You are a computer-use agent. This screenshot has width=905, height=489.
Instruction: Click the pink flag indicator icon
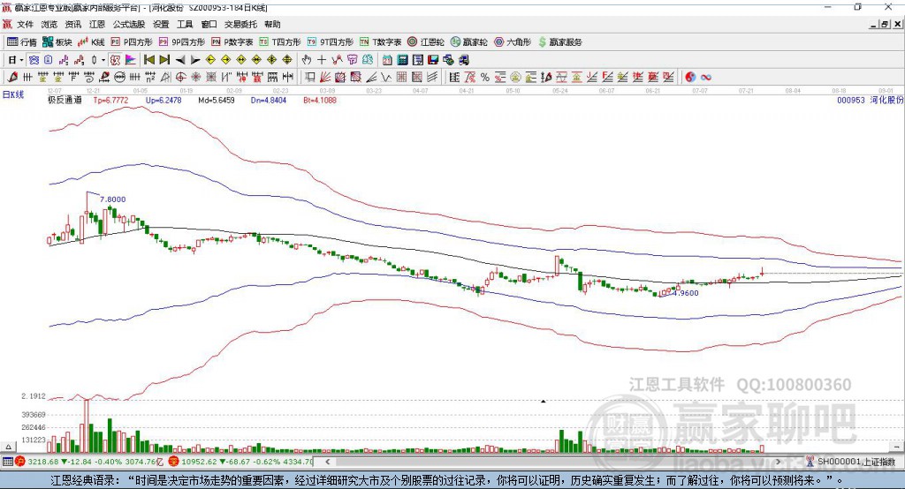[131, 59]
